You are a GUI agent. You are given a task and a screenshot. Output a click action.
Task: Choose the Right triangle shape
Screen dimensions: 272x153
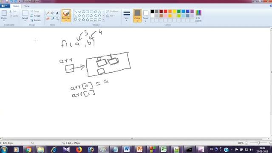coord(76,16)
